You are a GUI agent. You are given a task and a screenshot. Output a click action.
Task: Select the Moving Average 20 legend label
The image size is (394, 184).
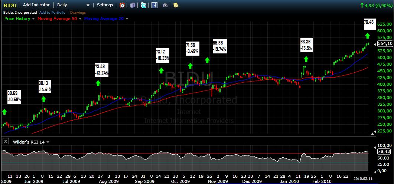coord(104,19)
